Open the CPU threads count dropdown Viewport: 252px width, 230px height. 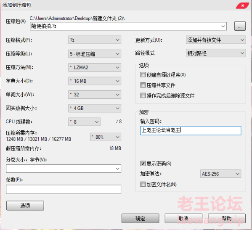point(85,122)
